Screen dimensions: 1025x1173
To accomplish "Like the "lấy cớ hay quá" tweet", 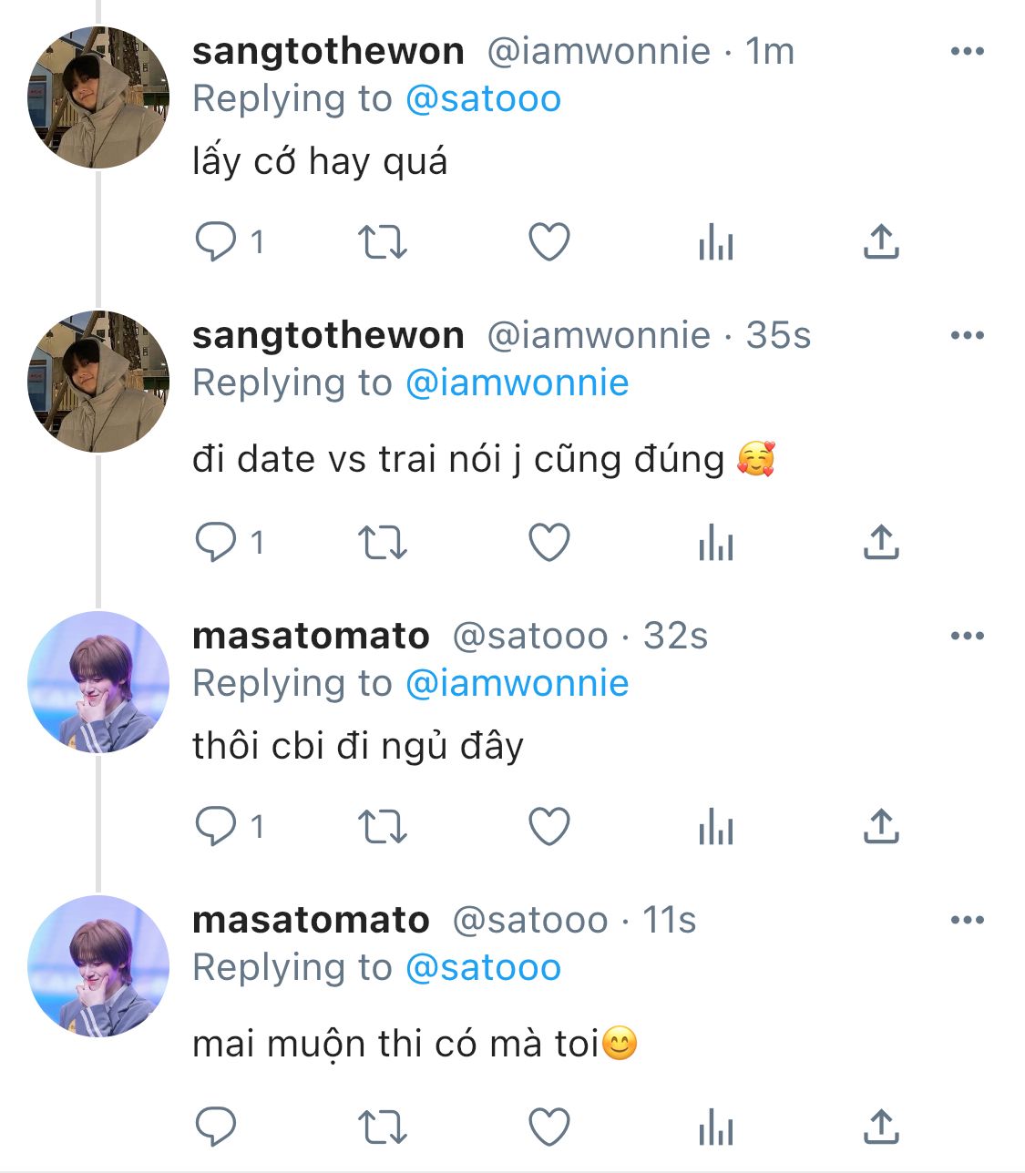I will pos(549,242).
